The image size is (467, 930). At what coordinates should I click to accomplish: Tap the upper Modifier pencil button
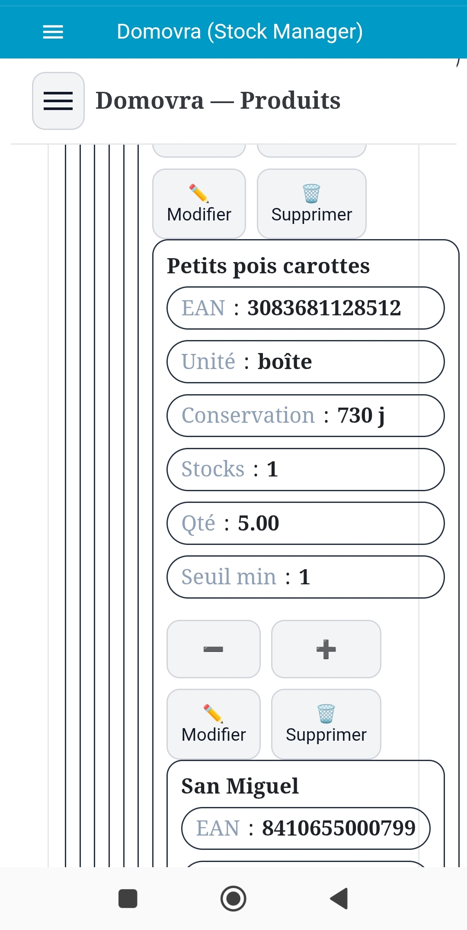coord(199,204)
